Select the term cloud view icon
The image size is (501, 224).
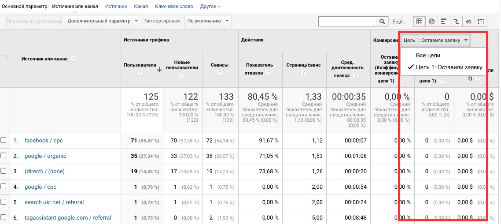pyautogui.click(x=468, y=21)
